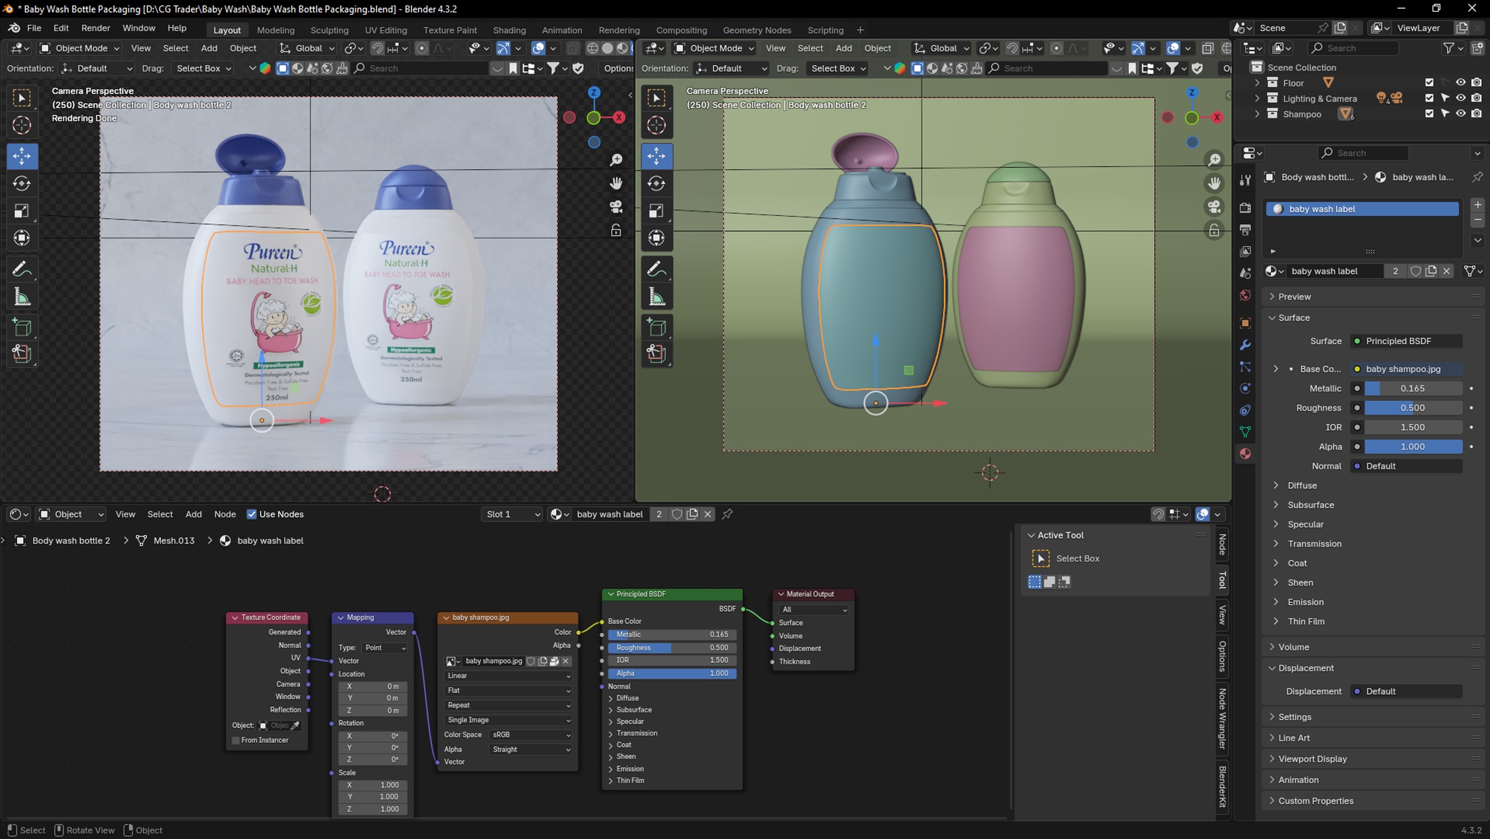Open the Render properties tab

1245,208
